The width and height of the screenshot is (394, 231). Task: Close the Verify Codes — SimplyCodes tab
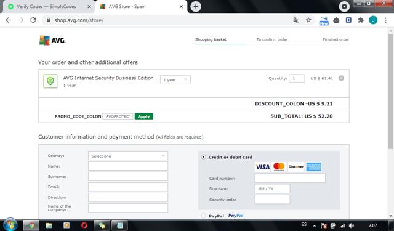point(89,7)
